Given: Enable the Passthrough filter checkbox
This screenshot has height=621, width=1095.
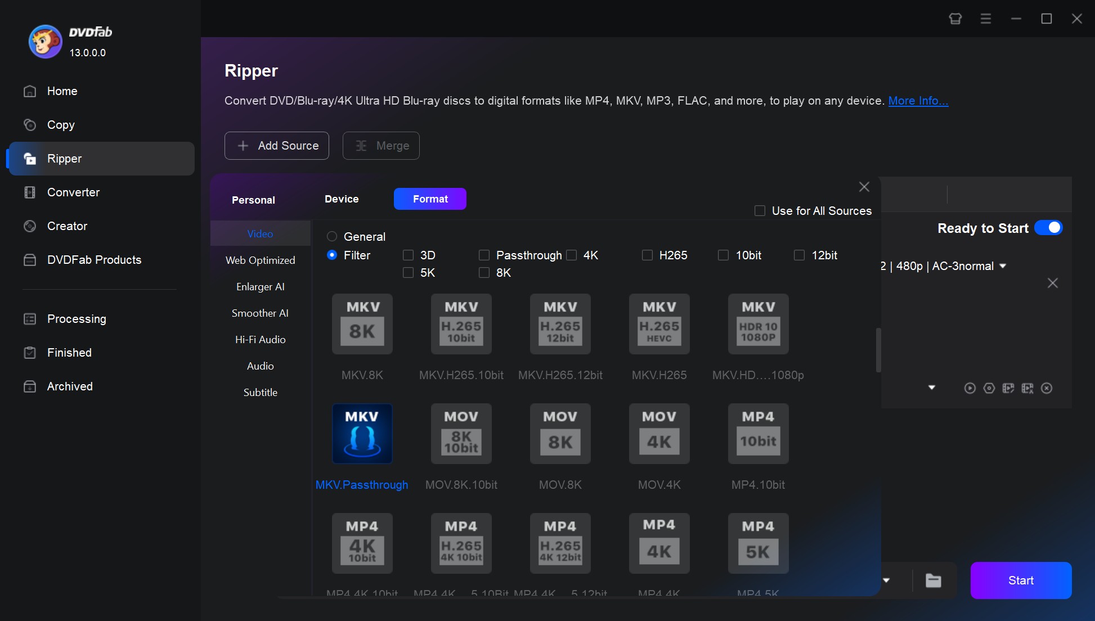Looking at the screenshot, I should coord(484,255).
